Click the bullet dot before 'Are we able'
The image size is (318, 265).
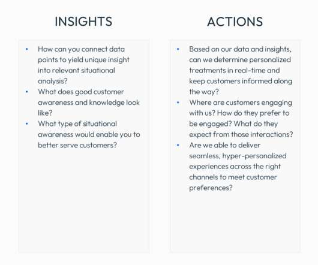[x=178, y=145]
